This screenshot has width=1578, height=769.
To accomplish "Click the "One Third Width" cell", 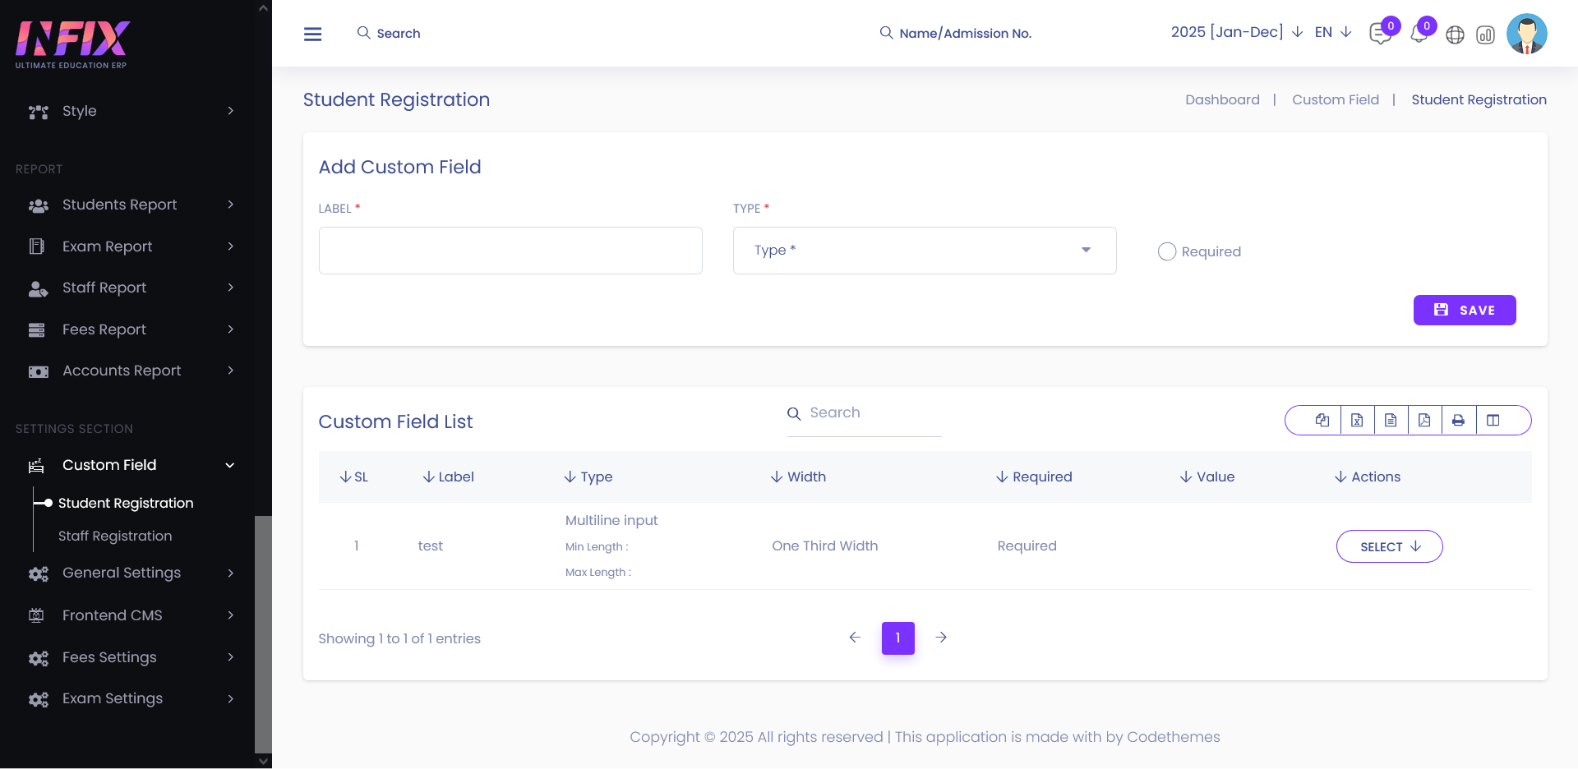I will point(825,546).
